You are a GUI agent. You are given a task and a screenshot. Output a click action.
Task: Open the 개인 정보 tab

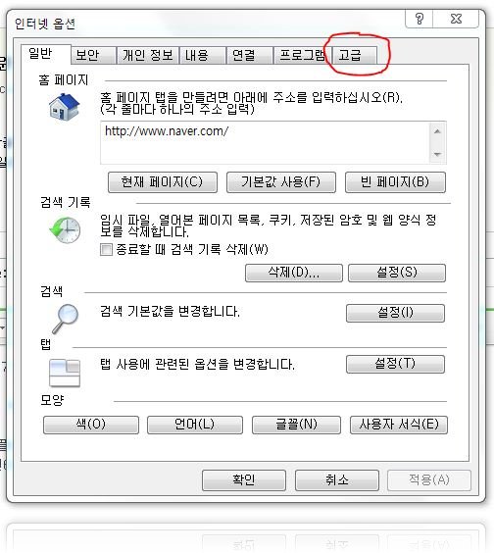148,55
